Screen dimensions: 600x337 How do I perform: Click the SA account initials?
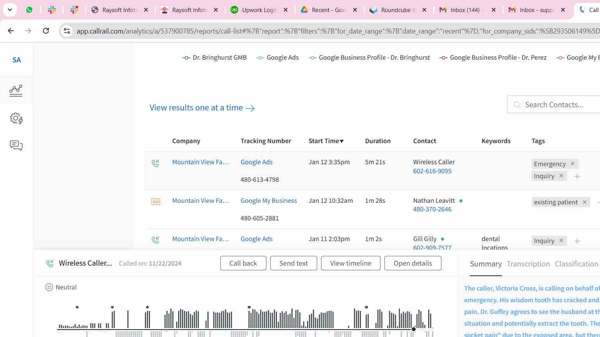pyautogui.click(x=16, y=60)
